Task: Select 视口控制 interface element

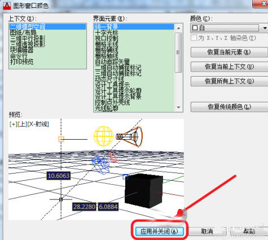Action: (134, 38)
